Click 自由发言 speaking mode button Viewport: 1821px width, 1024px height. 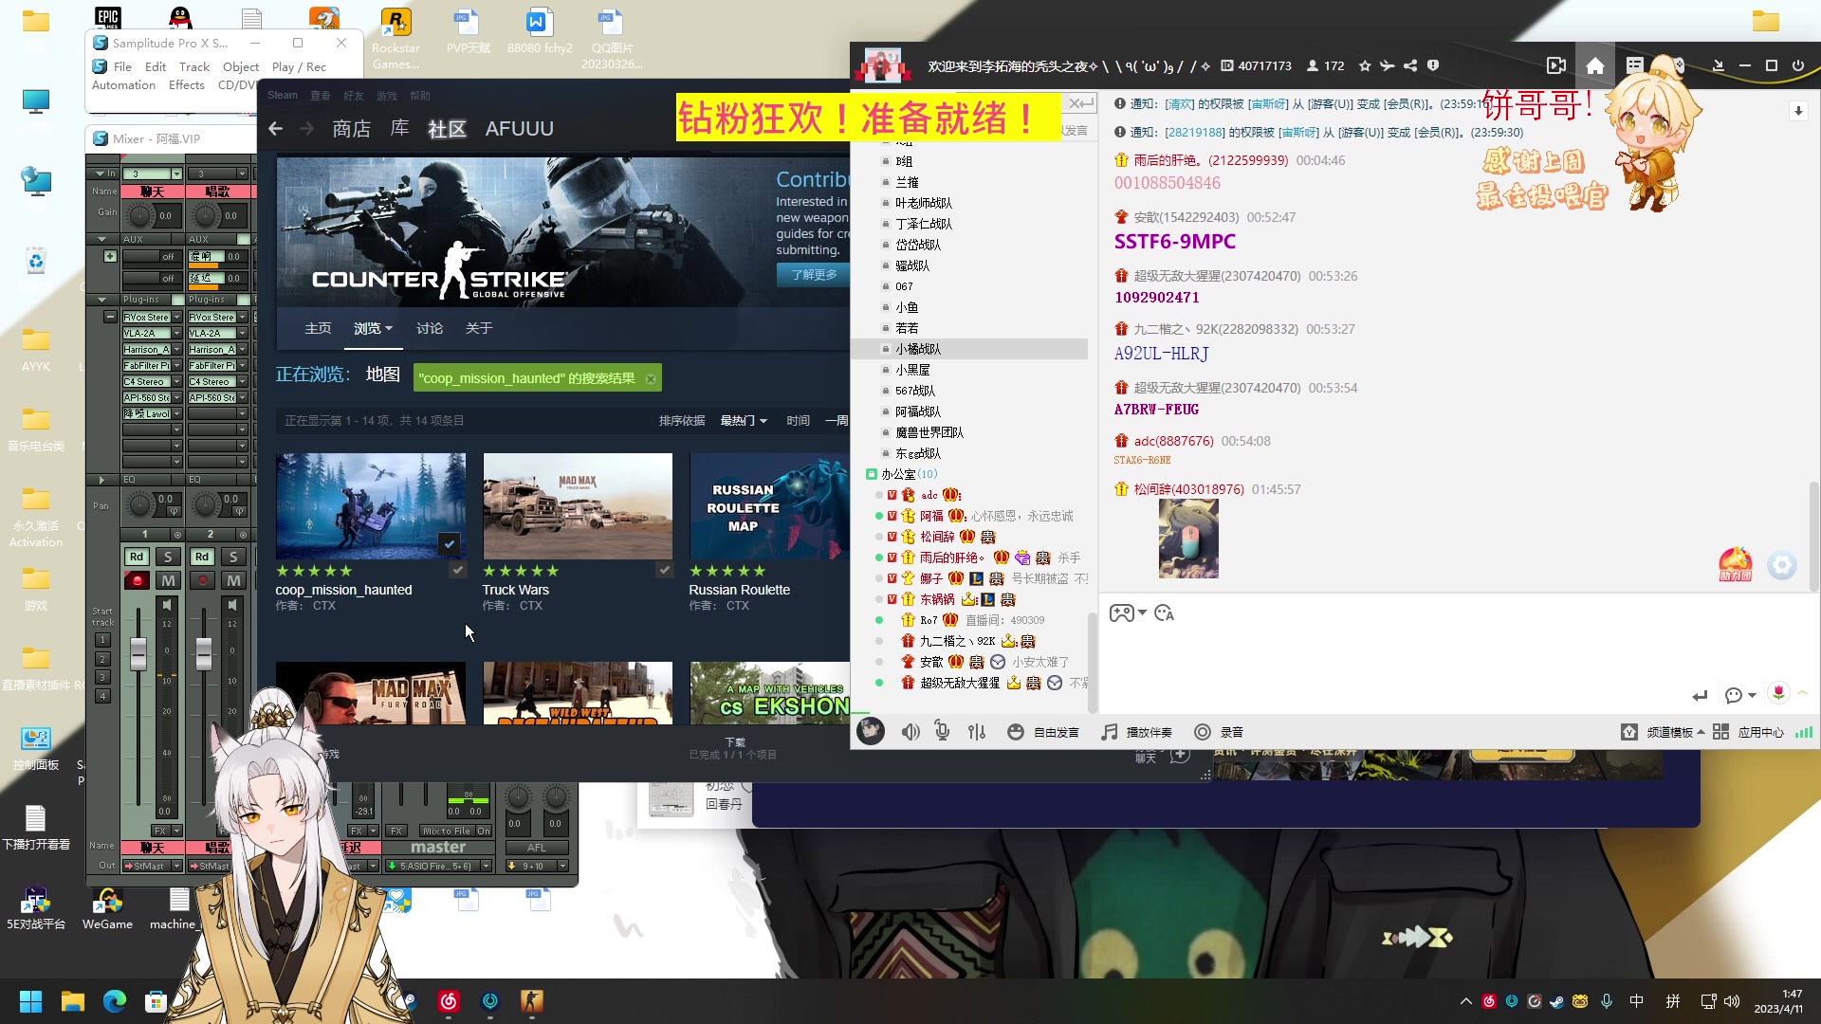pyautogui.click(x=1043, y=732)
